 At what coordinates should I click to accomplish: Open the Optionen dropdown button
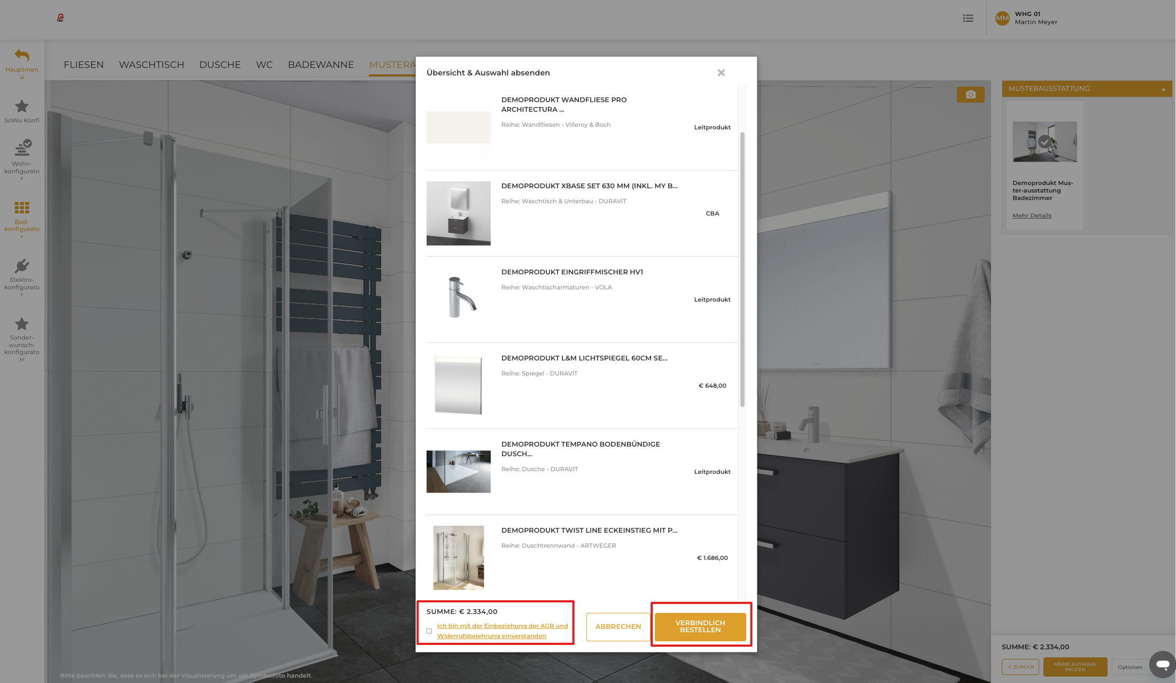pos(1129,667)
